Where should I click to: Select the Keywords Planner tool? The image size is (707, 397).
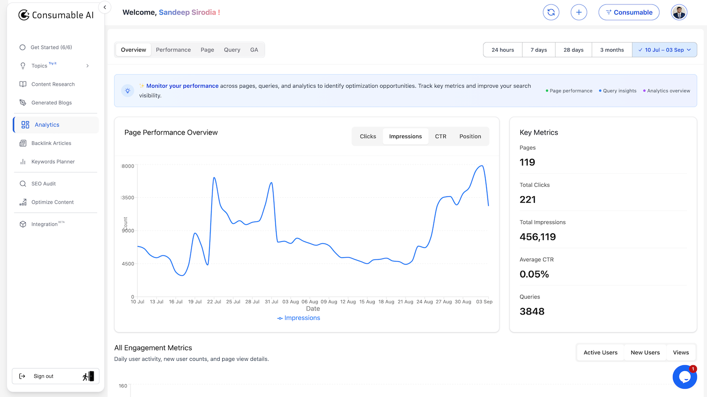(53, 161)
